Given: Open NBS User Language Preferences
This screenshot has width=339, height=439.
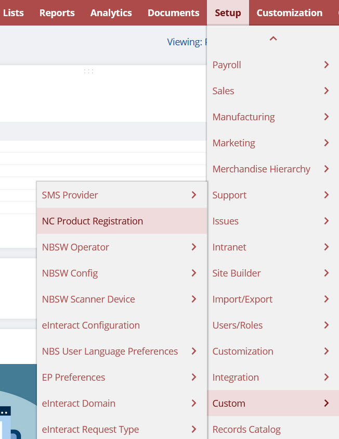Looking at the screenshot, I should (110, 351).
